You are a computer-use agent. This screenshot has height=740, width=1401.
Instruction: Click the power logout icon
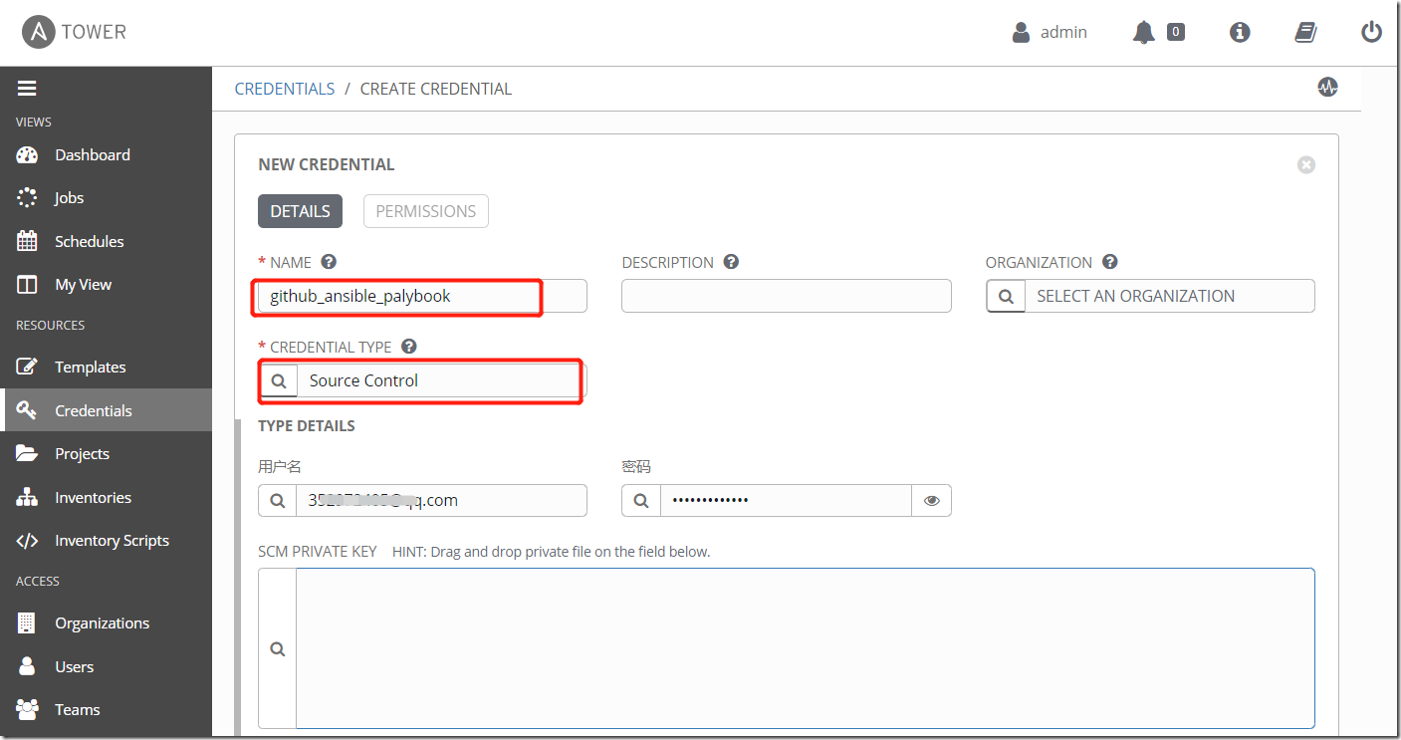coord(1372,32)
